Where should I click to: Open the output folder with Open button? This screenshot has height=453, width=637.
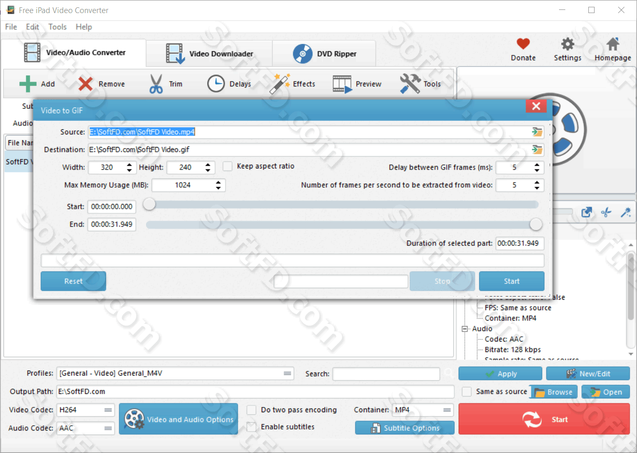tap(606, 392)
